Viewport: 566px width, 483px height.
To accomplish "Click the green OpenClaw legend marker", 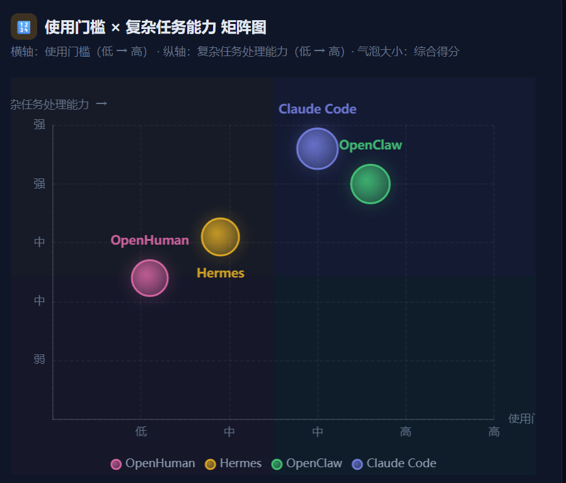I will 277,464.
